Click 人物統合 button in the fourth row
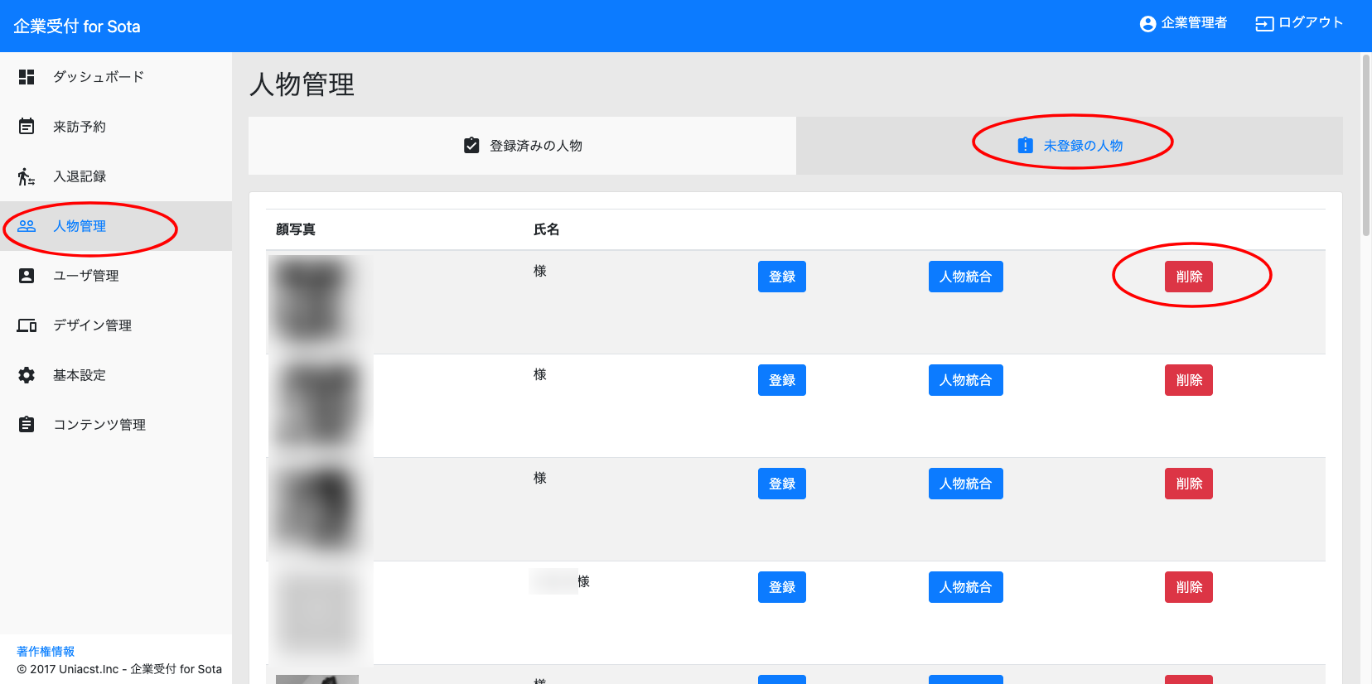Viewport: 1372px width, 684px height. (966, 587)
